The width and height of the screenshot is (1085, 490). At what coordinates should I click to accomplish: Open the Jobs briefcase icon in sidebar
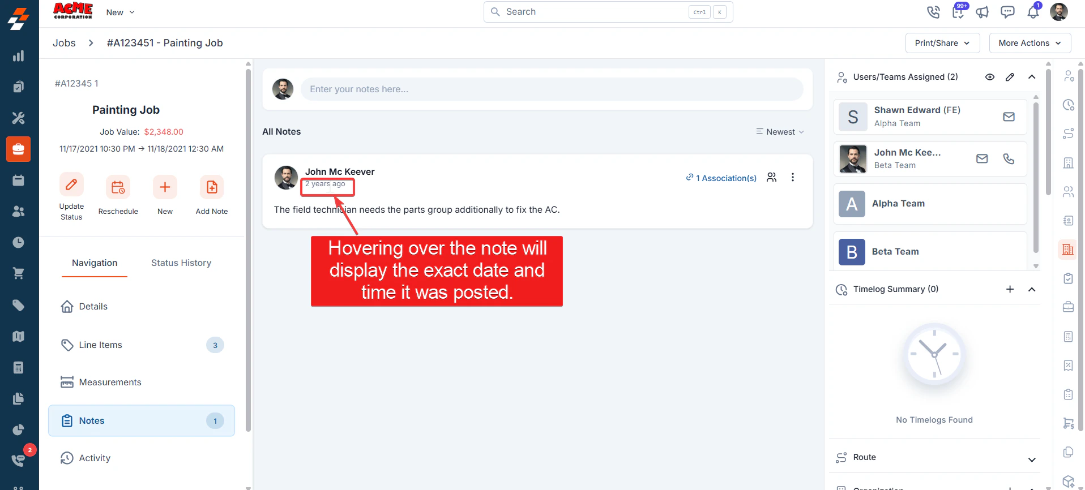tap(18, 149)
